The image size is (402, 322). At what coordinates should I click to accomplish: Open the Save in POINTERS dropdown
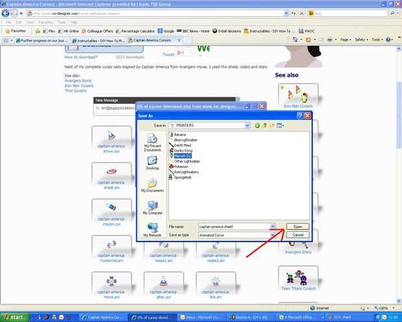click(247, 125)
